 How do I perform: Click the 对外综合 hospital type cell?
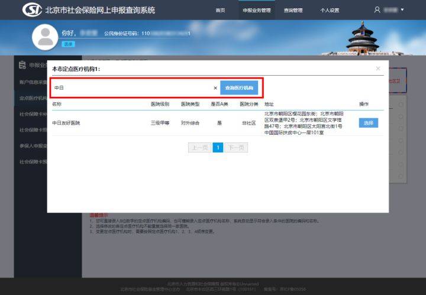click(190, 123)
